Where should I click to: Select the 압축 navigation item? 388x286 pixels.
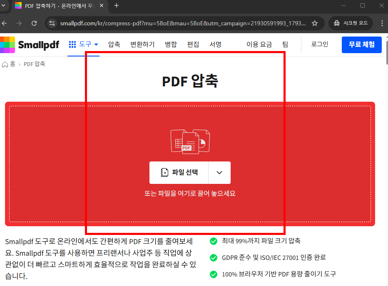(114, 44)
